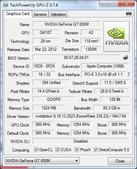Switch to the Sensors tab
The image size is (137, 169).
[x=40, y=14]
